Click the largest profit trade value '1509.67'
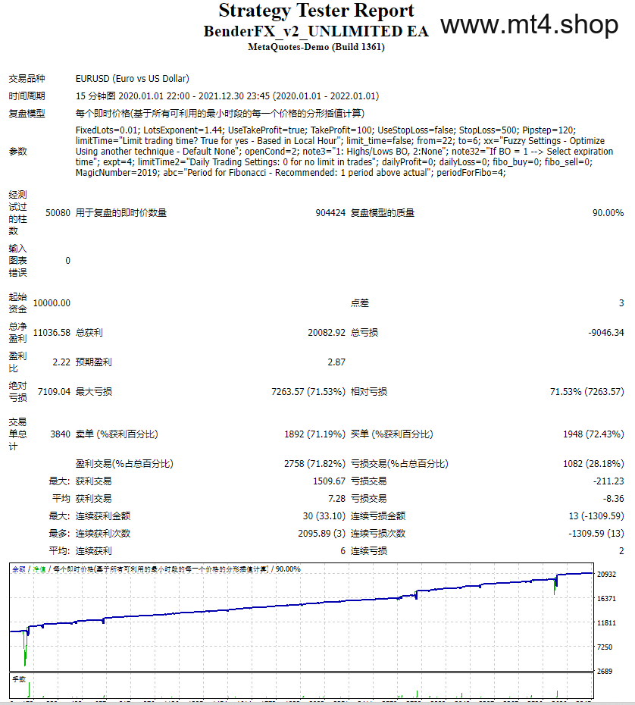The height and width of the screenshot is (705, 635). click(329, 481)
